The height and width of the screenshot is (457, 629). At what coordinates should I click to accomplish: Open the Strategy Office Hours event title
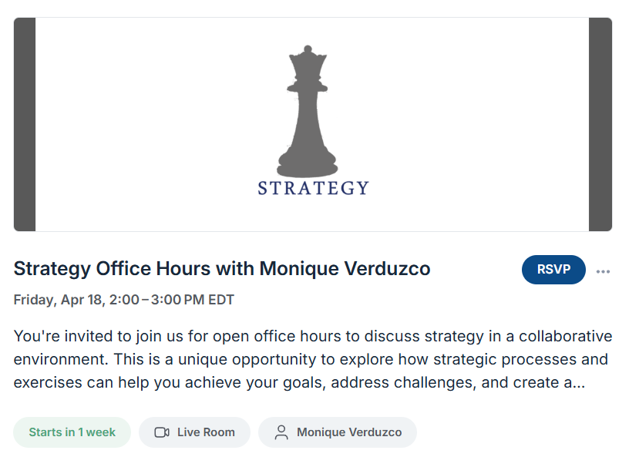tap(222, 269)
